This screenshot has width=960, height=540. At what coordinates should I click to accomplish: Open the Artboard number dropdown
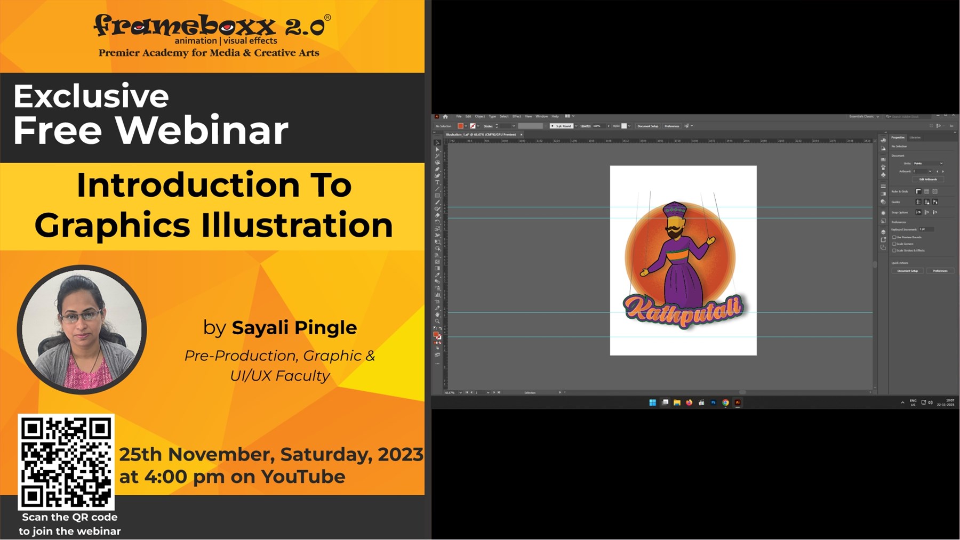point(930,171)
